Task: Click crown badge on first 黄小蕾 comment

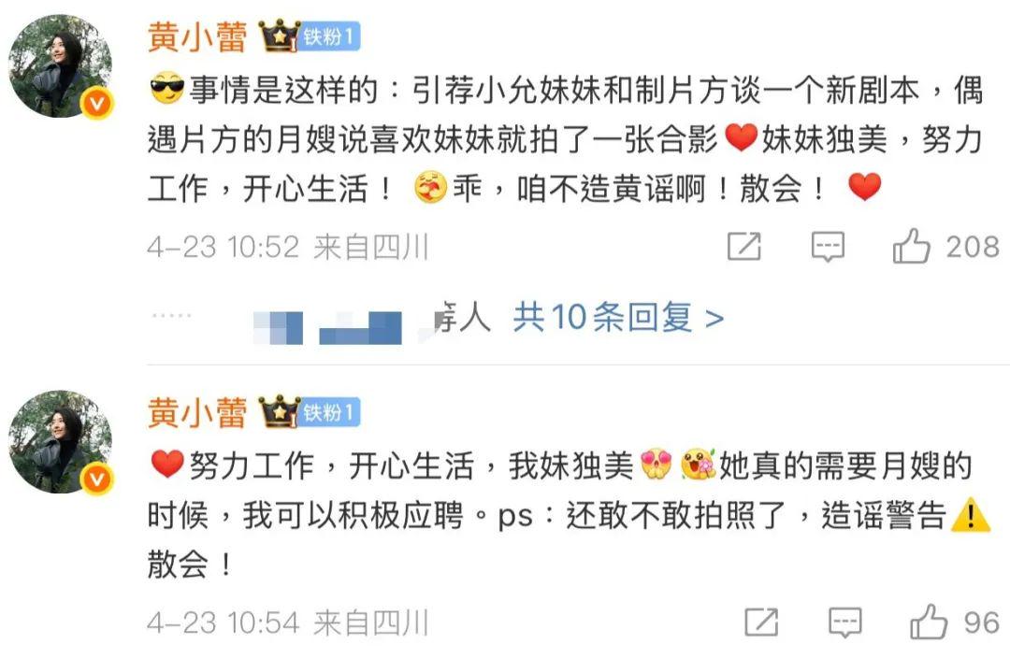Action: click(280, 36)
